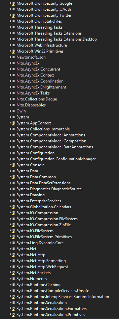119x319 pixels.
Task: Select the Nito.AsyncEx.Concurrent reference
Action: 38,69
